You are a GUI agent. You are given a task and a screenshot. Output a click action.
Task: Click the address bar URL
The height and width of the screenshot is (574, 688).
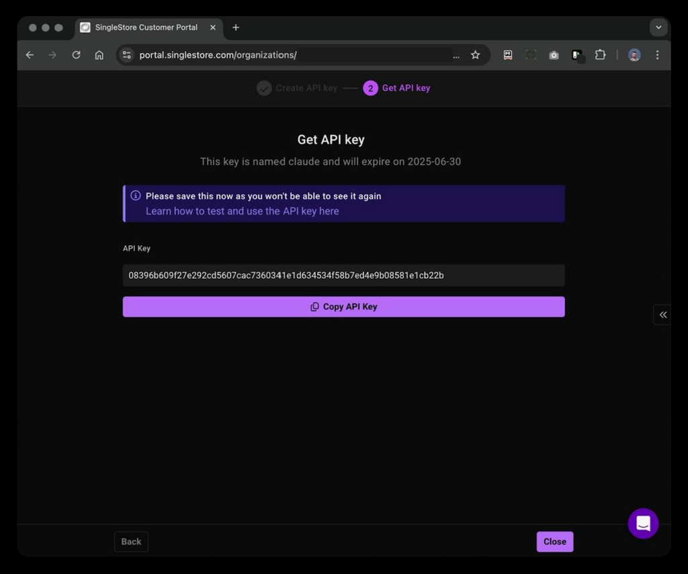218,55
